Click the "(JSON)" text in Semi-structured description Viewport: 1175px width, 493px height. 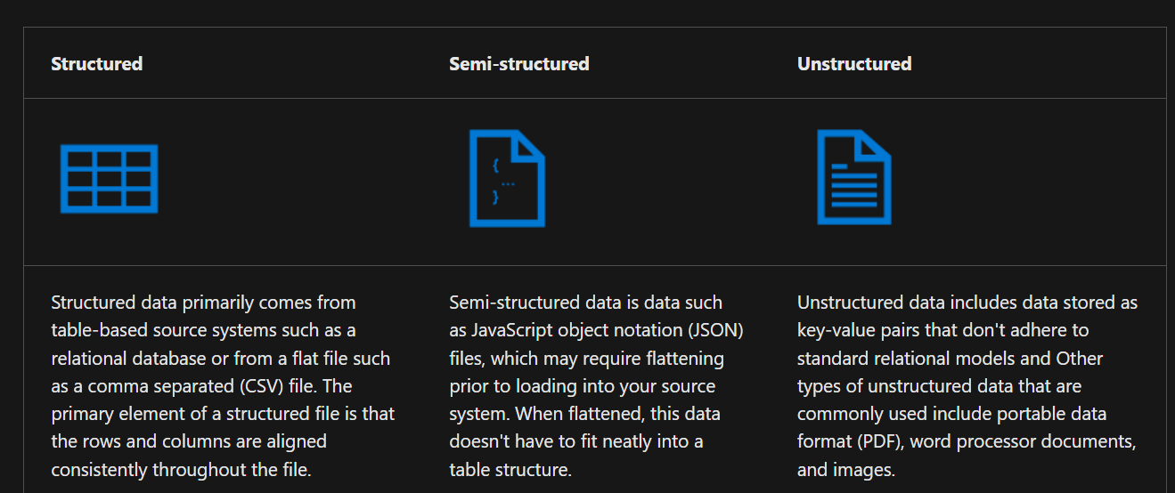(x=714, y=330)
